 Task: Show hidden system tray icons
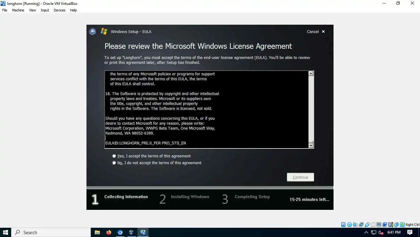coord(366,232)
